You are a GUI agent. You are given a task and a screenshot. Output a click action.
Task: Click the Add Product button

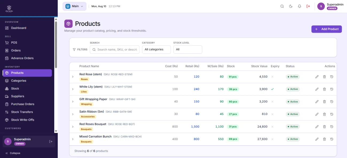coord(326,29)
